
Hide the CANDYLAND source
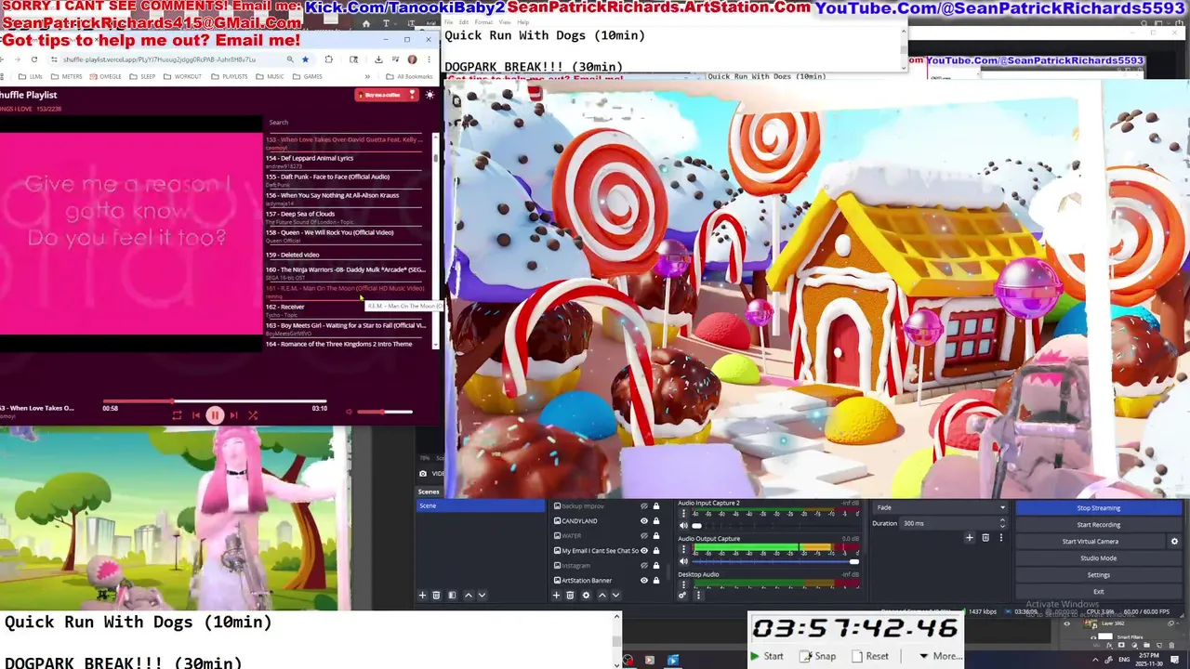coord(644,521)
